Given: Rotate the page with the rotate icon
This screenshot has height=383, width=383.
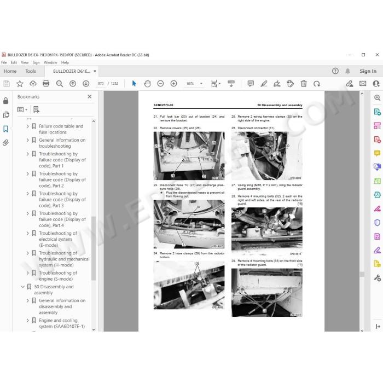Looking at the screenshot, I should coord(317,84).
